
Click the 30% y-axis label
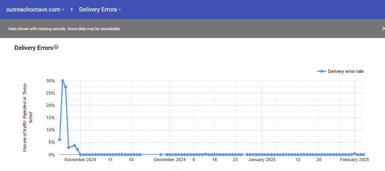[50, 81]
